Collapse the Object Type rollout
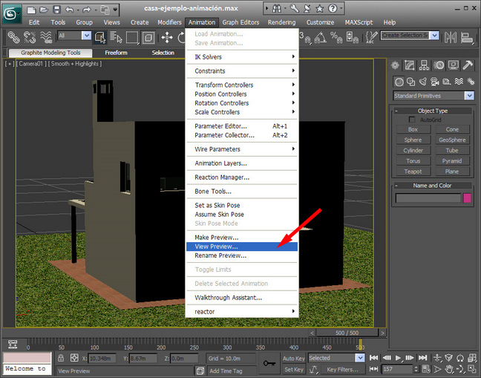This screenshot has width=481, height=378. [x=432, y=111]
